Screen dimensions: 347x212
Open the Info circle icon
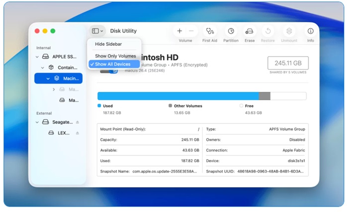point(311,31)
